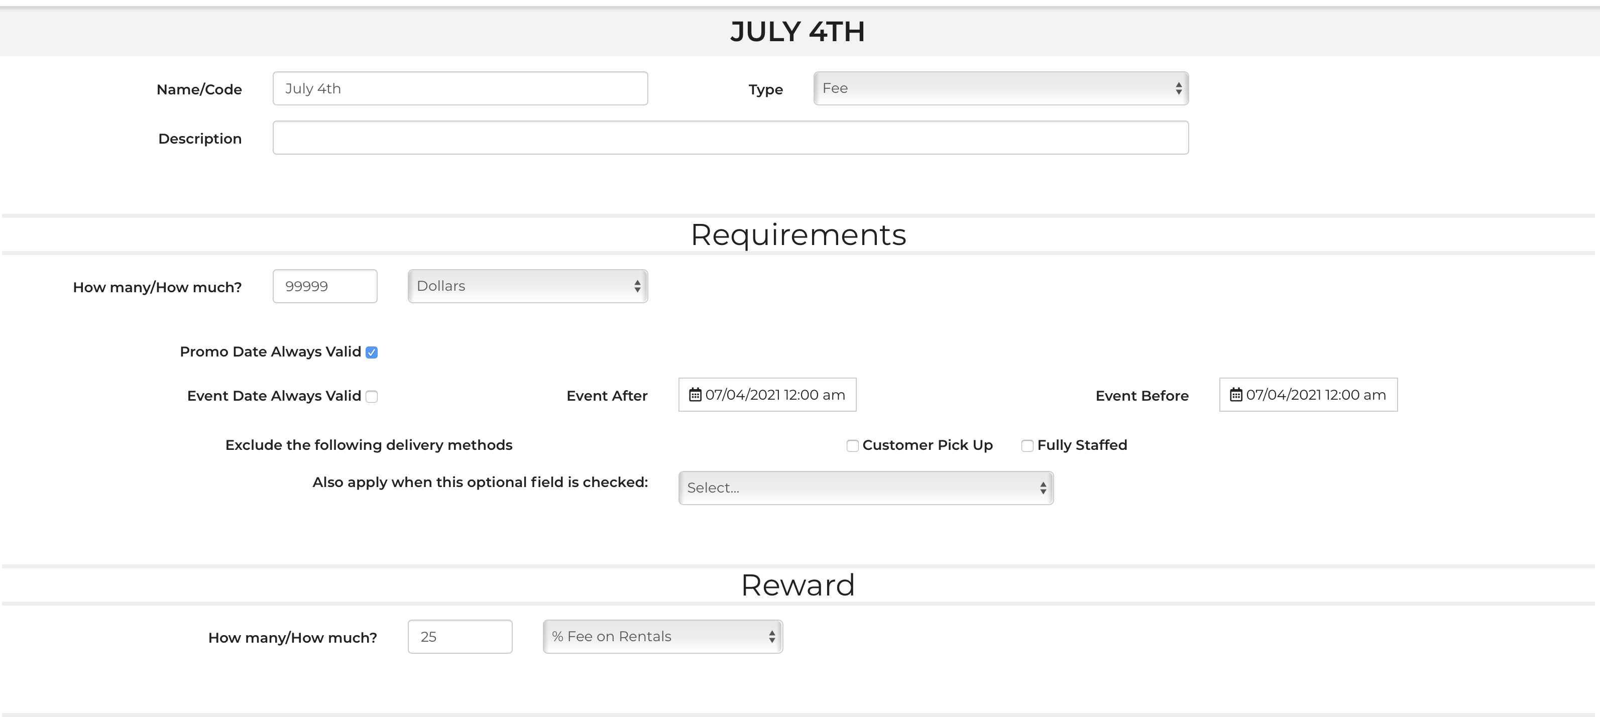Open the Type dropdown showing Fee
This screenshot has width=1600, height=717.
tap(1001, 88)
